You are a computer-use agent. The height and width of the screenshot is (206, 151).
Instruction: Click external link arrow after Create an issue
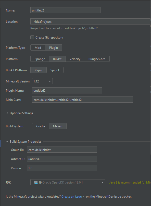point(83,197)
